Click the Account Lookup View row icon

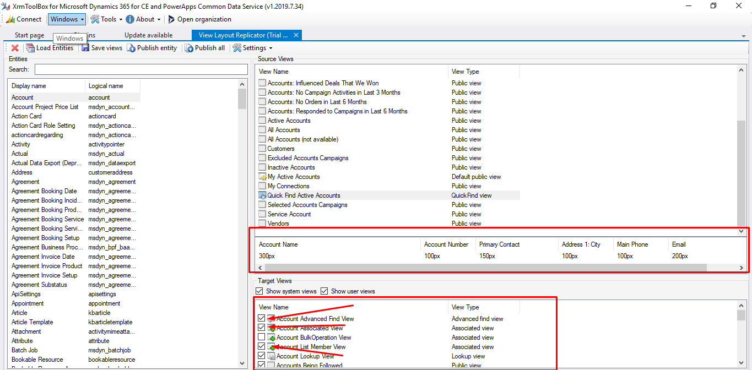click(271, 356)
